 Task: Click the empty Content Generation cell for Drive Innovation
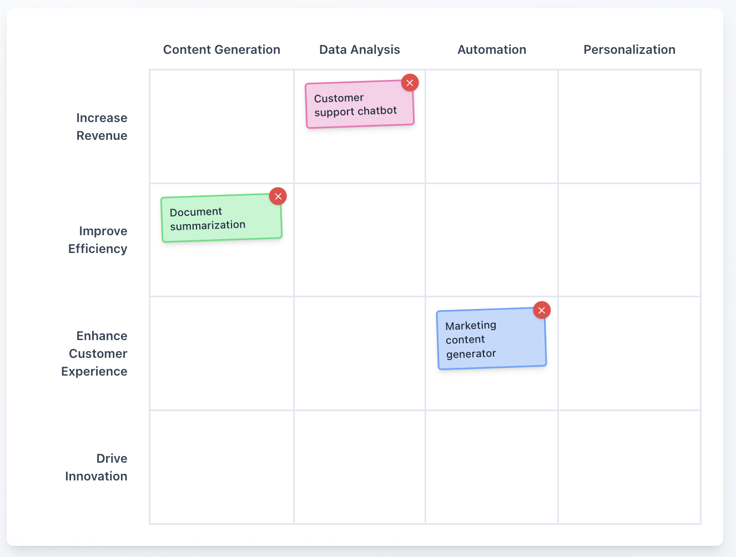tap(221, 467)
